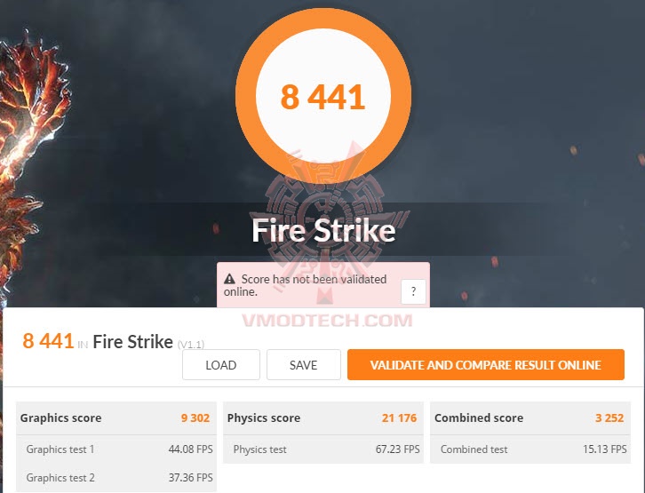Click the LOAD button
Viewport: 645px width, 493px height.
221,365
